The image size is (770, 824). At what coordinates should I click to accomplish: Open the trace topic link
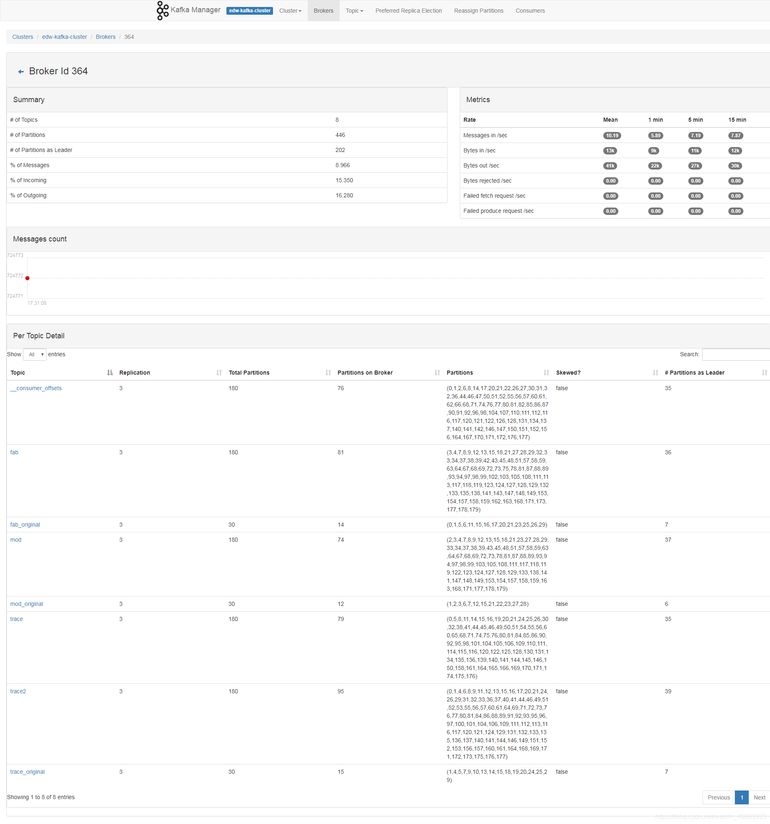pyautogui.click(x=16, y=619)
